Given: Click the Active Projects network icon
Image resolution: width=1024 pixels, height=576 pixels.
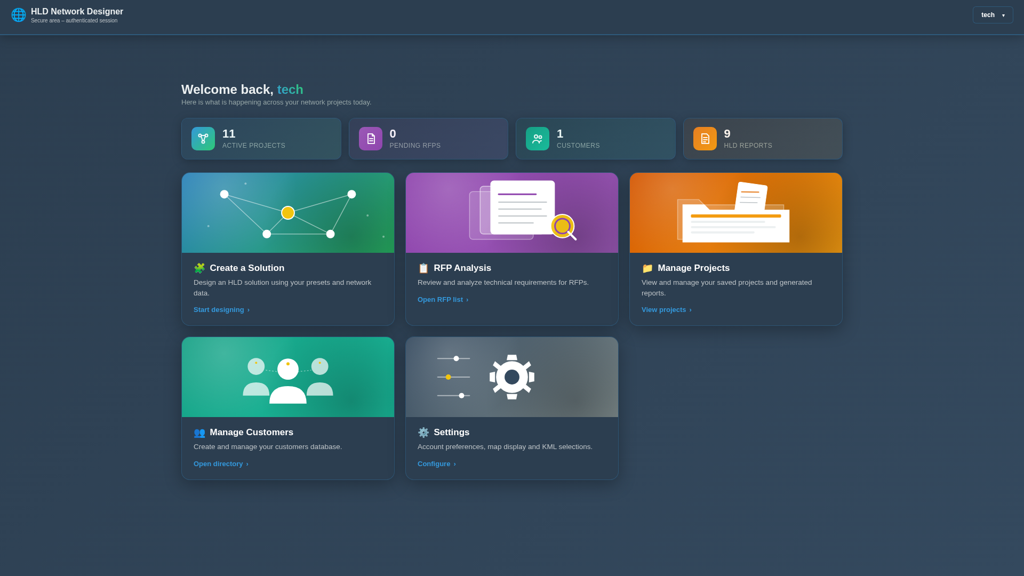Looking at the screenshot, I should (x=203, y=139).
